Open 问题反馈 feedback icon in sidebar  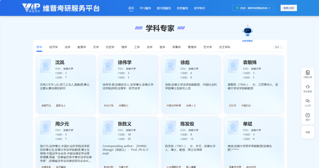pyautogui.click(x=307, y=73)
